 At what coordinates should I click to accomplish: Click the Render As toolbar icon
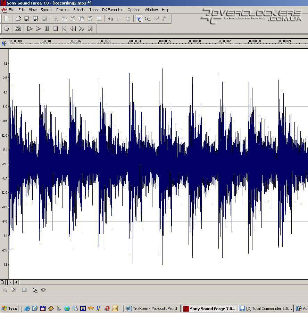tap(44, 19)
